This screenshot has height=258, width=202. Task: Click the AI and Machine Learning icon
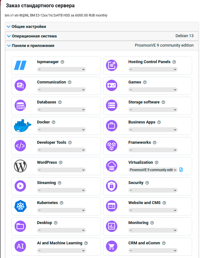click(x=21, y=247)
